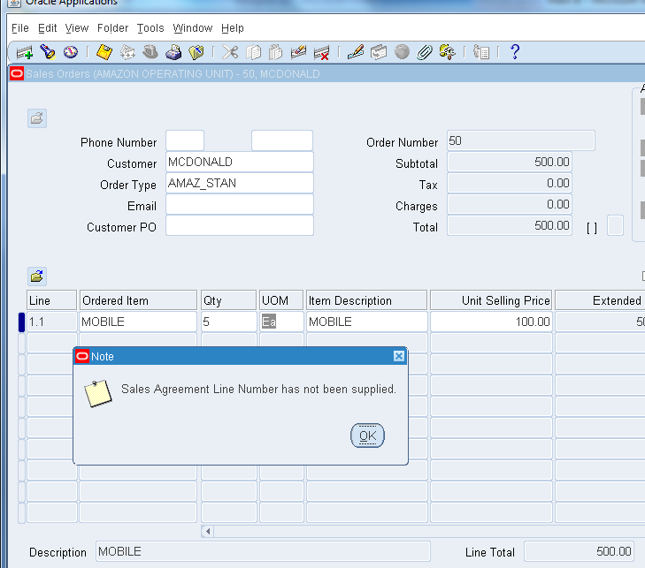Click the left arrow of the horizontal scrollbar
645x568 pixels.
208,532
